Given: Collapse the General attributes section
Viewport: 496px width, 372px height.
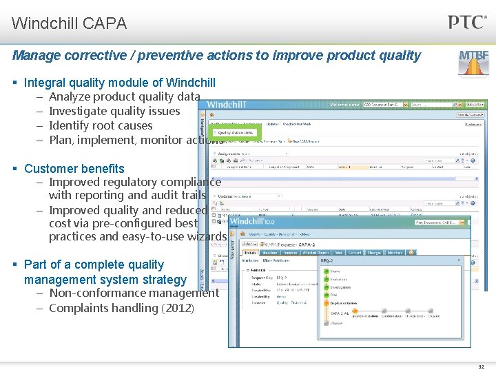Looking at the screenshot, I should coord(248,270).
